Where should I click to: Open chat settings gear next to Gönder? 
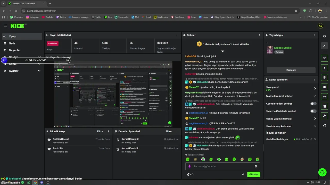pyautogui.click(x=243, y=174)
